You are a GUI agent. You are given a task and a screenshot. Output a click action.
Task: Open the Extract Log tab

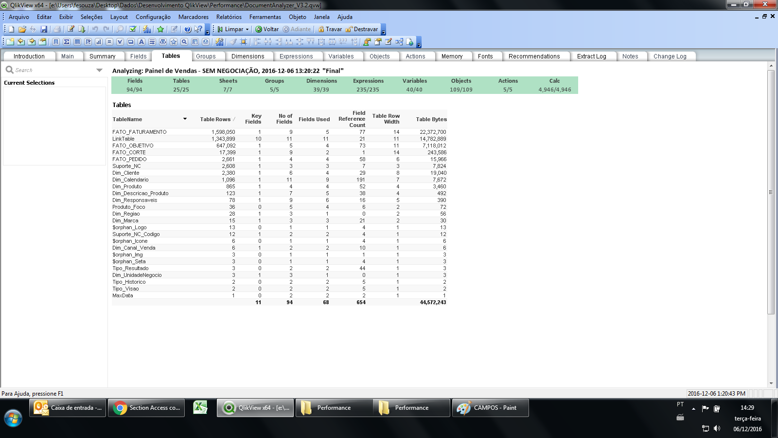(x=592, y=56)
